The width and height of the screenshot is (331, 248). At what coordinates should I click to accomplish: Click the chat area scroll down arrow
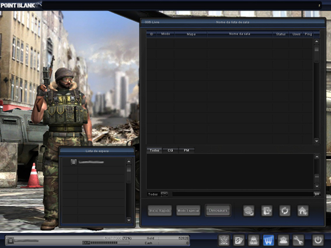click(317, 186)
